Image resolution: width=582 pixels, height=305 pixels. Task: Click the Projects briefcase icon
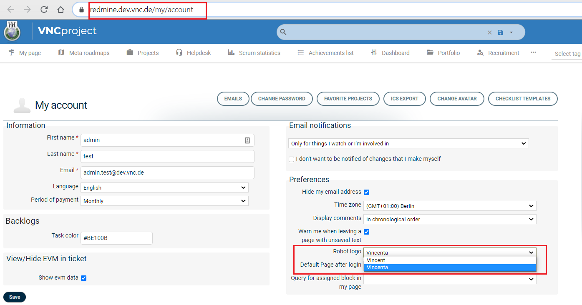[x=130, y=52]
